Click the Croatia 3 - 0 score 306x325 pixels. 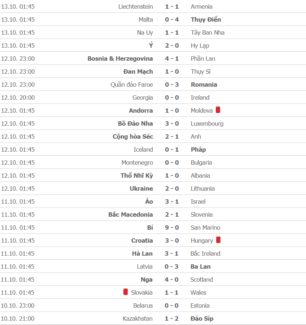(172, 240)
